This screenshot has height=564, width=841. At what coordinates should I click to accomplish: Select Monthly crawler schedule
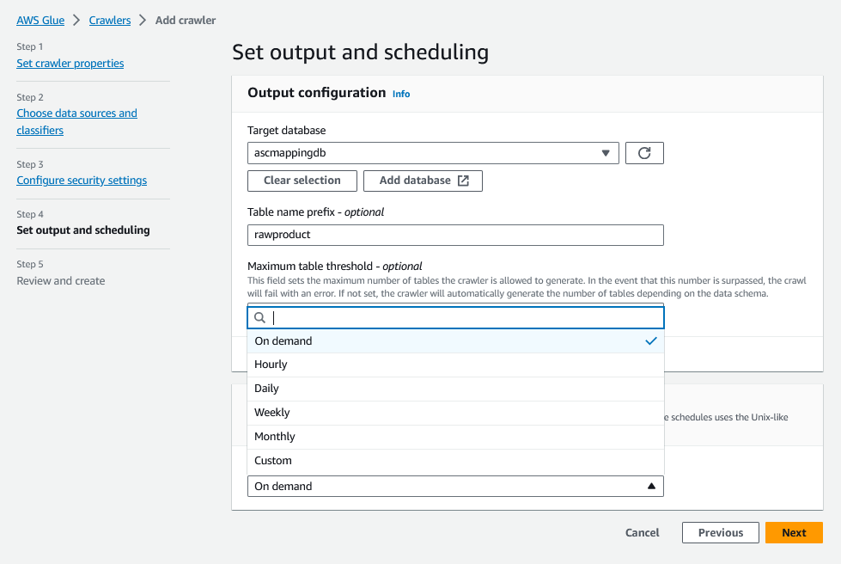[274, 436]
